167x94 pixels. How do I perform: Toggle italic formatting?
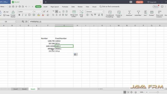pyautogui.click(x=22, y=15)
